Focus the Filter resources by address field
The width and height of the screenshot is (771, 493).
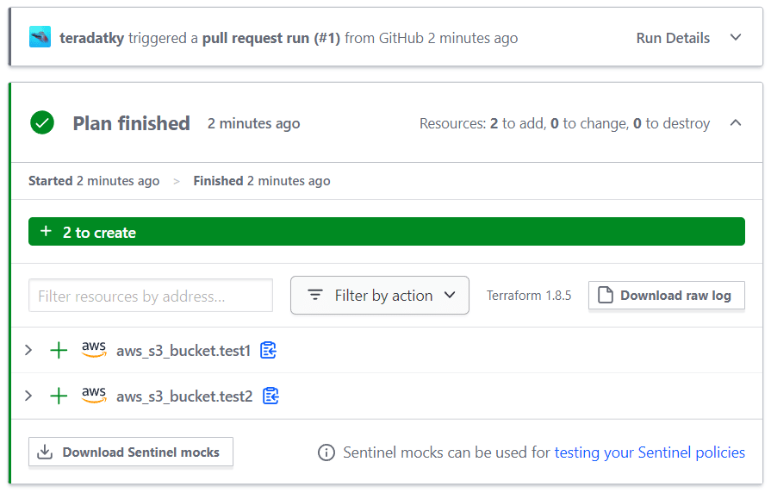(151, 296)
